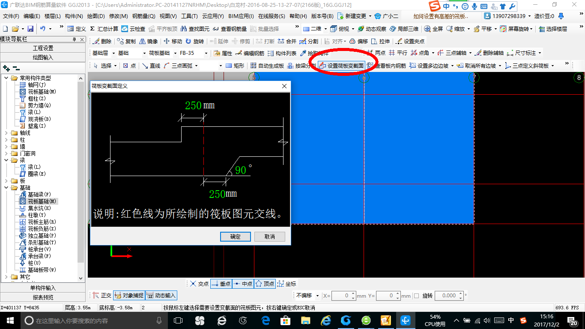Click 全屏 zoom-extents tool

tap(433, 29)
